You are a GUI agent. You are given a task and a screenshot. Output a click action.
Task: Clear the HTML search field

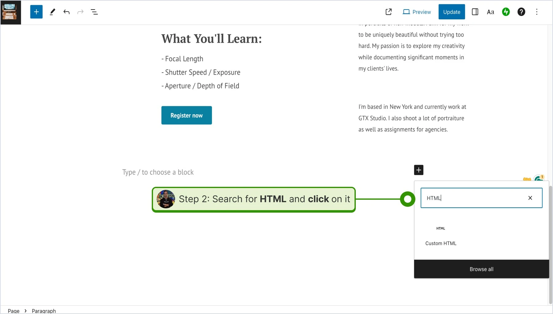pyautogui.click(x=530, y=198)
